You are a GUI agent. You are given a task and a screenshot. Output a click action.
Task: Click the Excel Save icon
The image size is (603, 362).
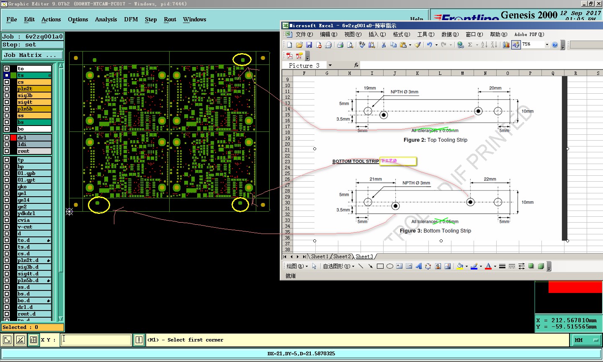point(309,45)
